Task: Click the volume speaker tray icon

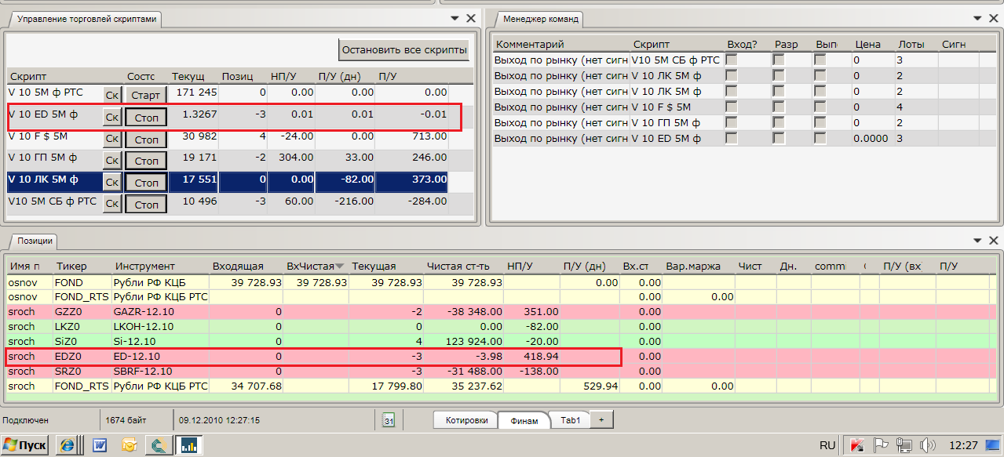Action: [927, 445]
